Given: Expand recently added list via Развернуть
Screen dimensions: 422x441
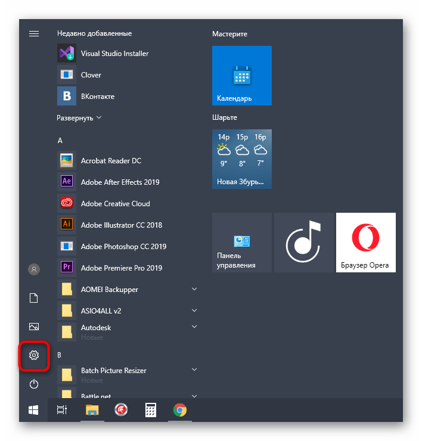Looking at the screenshot, I should pyautogui.click(x=79, y=117).
